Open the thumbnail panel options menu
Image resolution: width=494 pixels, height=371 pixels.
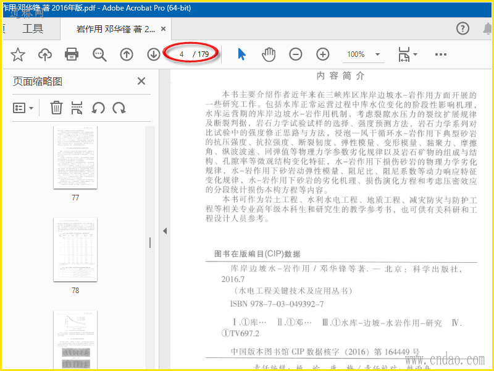click(23, 108)
